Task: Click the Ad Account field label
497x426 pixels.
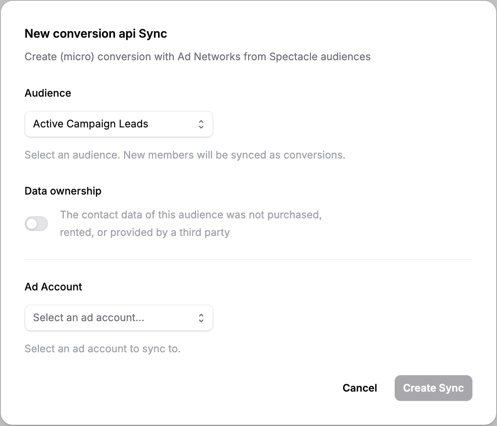Action: (53, 287)
